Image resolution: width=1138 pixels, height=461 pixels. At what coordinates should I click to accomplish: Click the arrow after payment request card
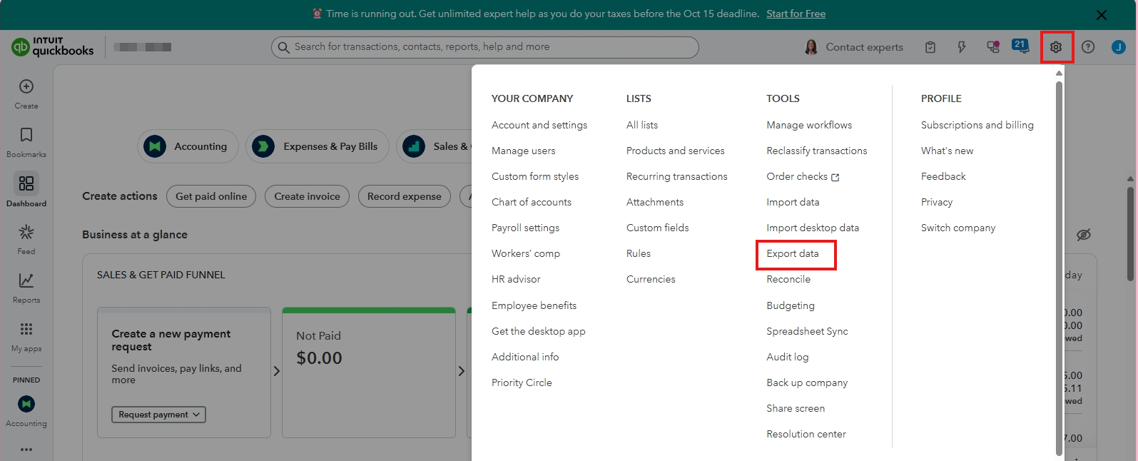[277, 371]
